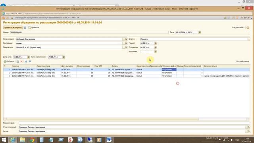The height and width of the screenshot is (143, 254).
Task: Click the M+ memory add button
Action: coord(245,17)
